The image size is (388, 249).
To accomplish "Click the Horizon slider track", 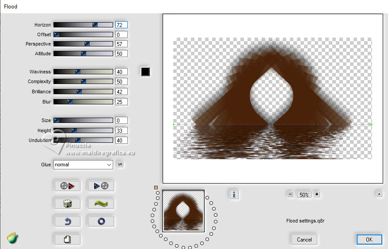I will point(83,25).
